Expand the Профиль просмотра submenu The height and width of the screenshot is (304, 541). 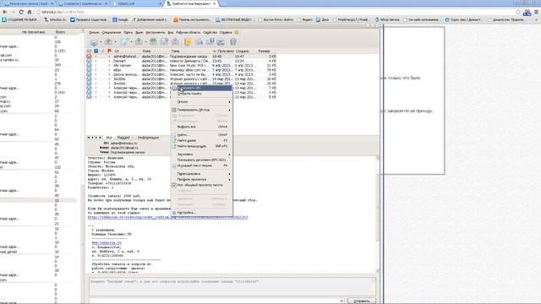[201, 179]
